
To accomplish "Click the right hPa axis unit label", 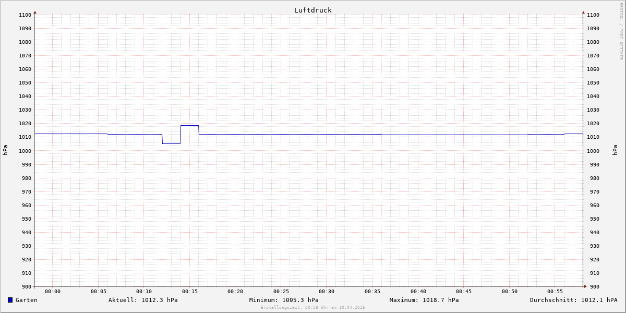I will [616, 150].
